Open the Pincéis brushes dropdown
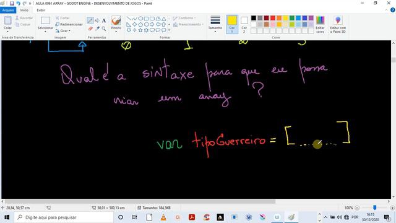Screen dimensions: 396x223 116,31
